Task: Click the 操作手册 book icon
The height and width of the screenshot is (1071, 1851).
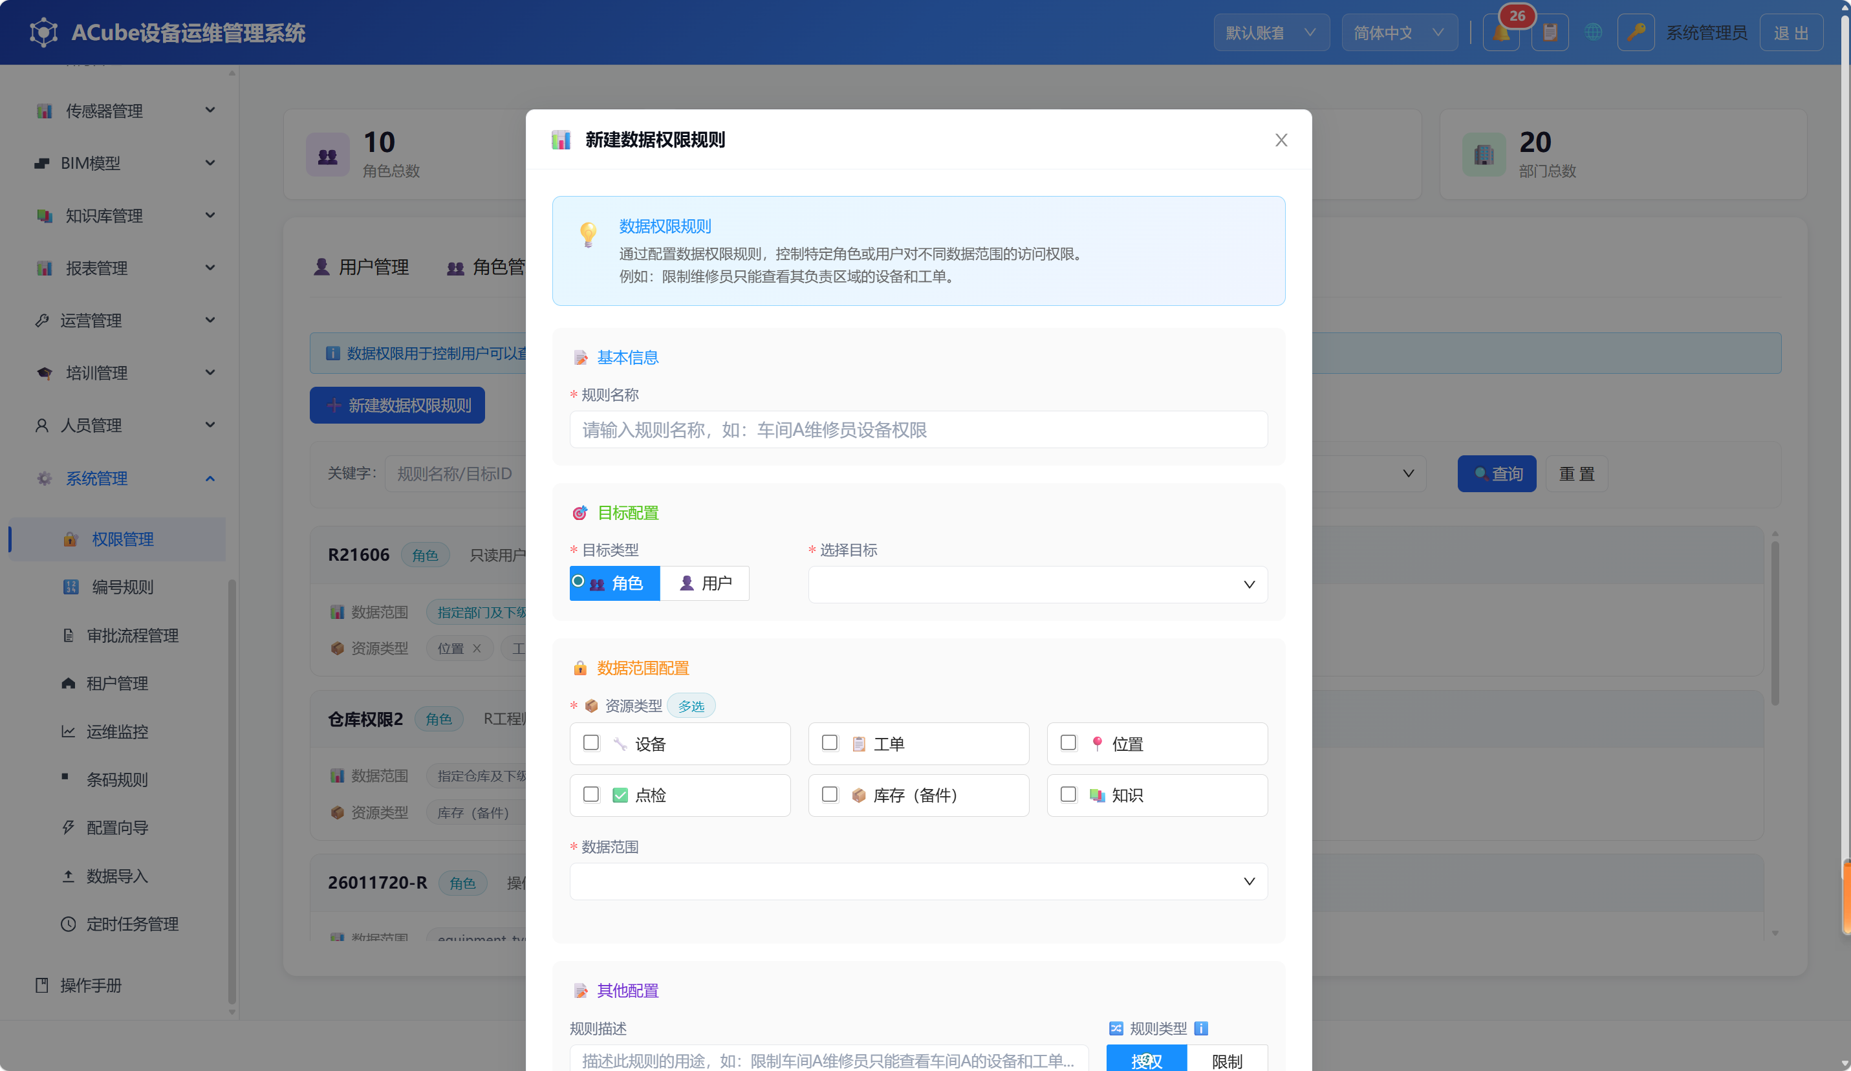Action: pos(42,985)
